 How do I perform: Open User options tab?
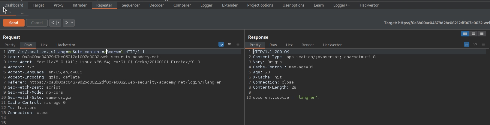(x=293, y=5)
